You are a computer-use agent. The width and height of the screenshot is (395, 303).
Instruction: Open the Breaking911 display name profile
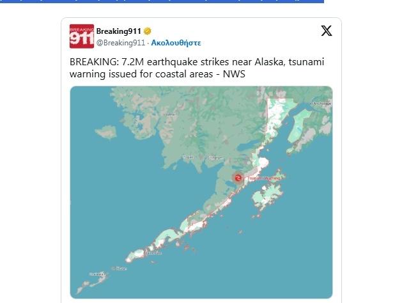pos(118,31)
